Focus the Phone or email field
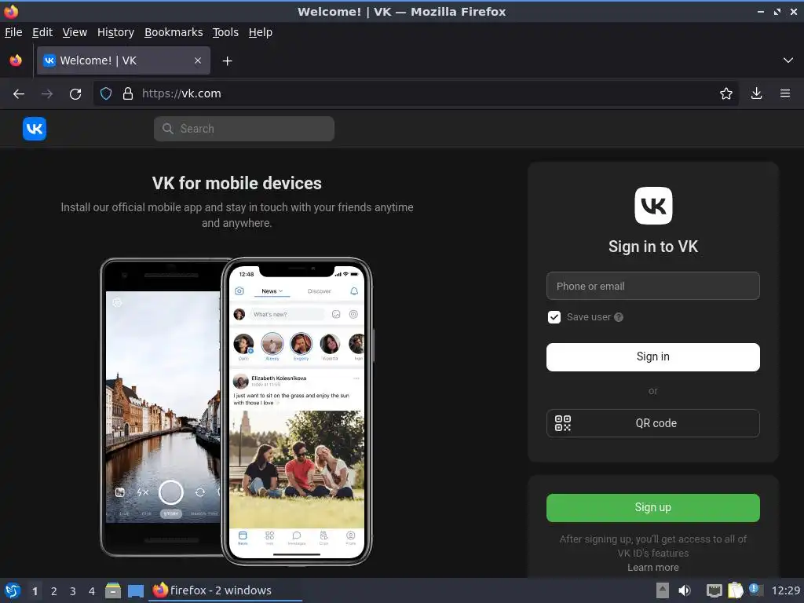This screenshot has height=603, width=804. (653, 286)
